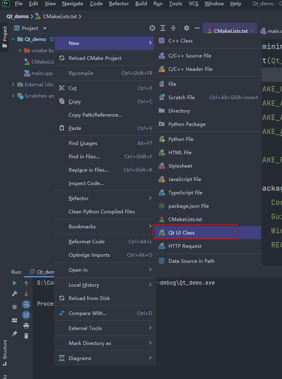Image resolution: width=282 pixels, height=379 pixels.
Task: Click the green Run arrow in Run panel
Action: tap(15, 283)
